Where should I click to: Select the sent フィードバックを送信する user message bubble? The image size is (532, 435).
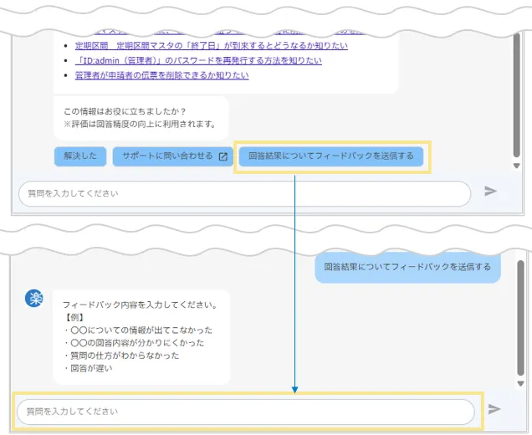tap(407, 268)
